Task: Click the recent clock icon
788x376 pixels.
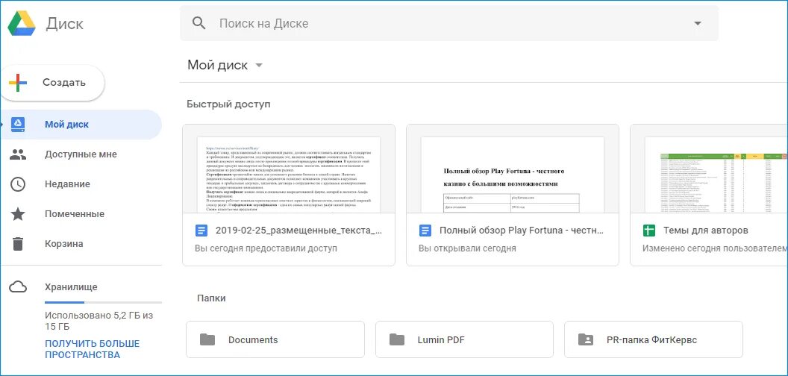Action: [18, 184]
